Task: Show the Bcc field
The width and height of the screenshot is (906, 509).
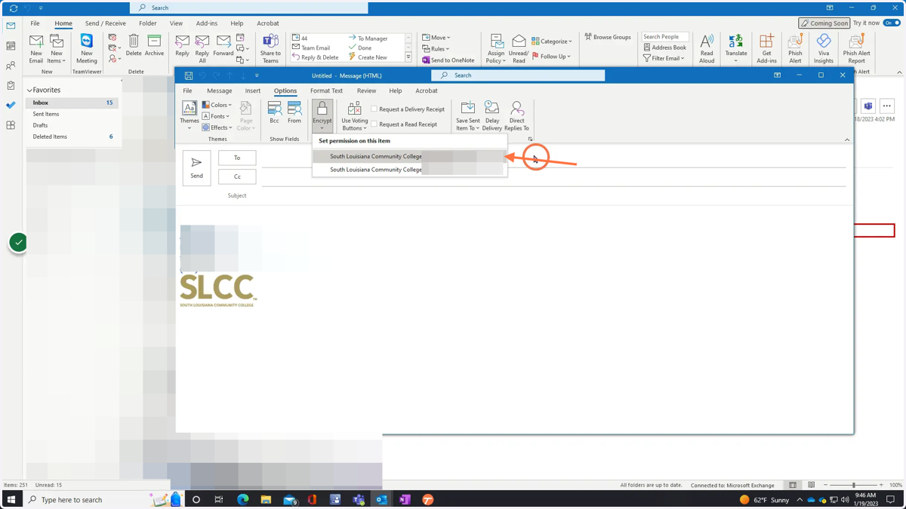Action: coord(274,112)
